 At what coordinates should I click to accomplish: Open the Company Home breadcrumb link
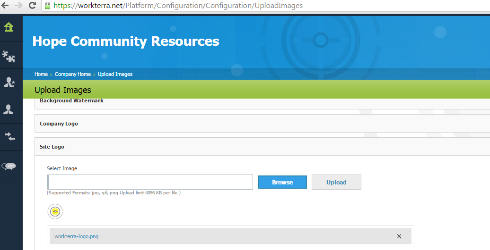(x=73, y=74)
